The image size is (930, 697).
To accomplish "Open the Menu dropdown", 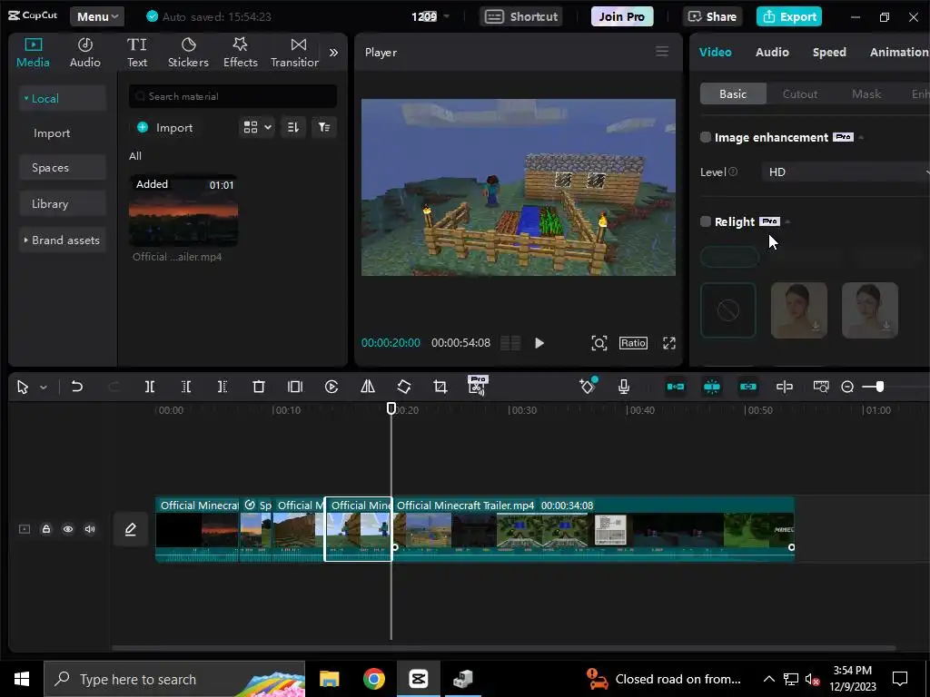I will click(x=97, y=16).
